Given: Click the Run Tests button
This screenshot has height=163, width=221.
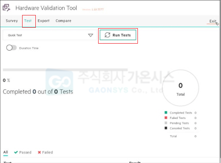Looking at the screenshot, I should pos(118,35).
